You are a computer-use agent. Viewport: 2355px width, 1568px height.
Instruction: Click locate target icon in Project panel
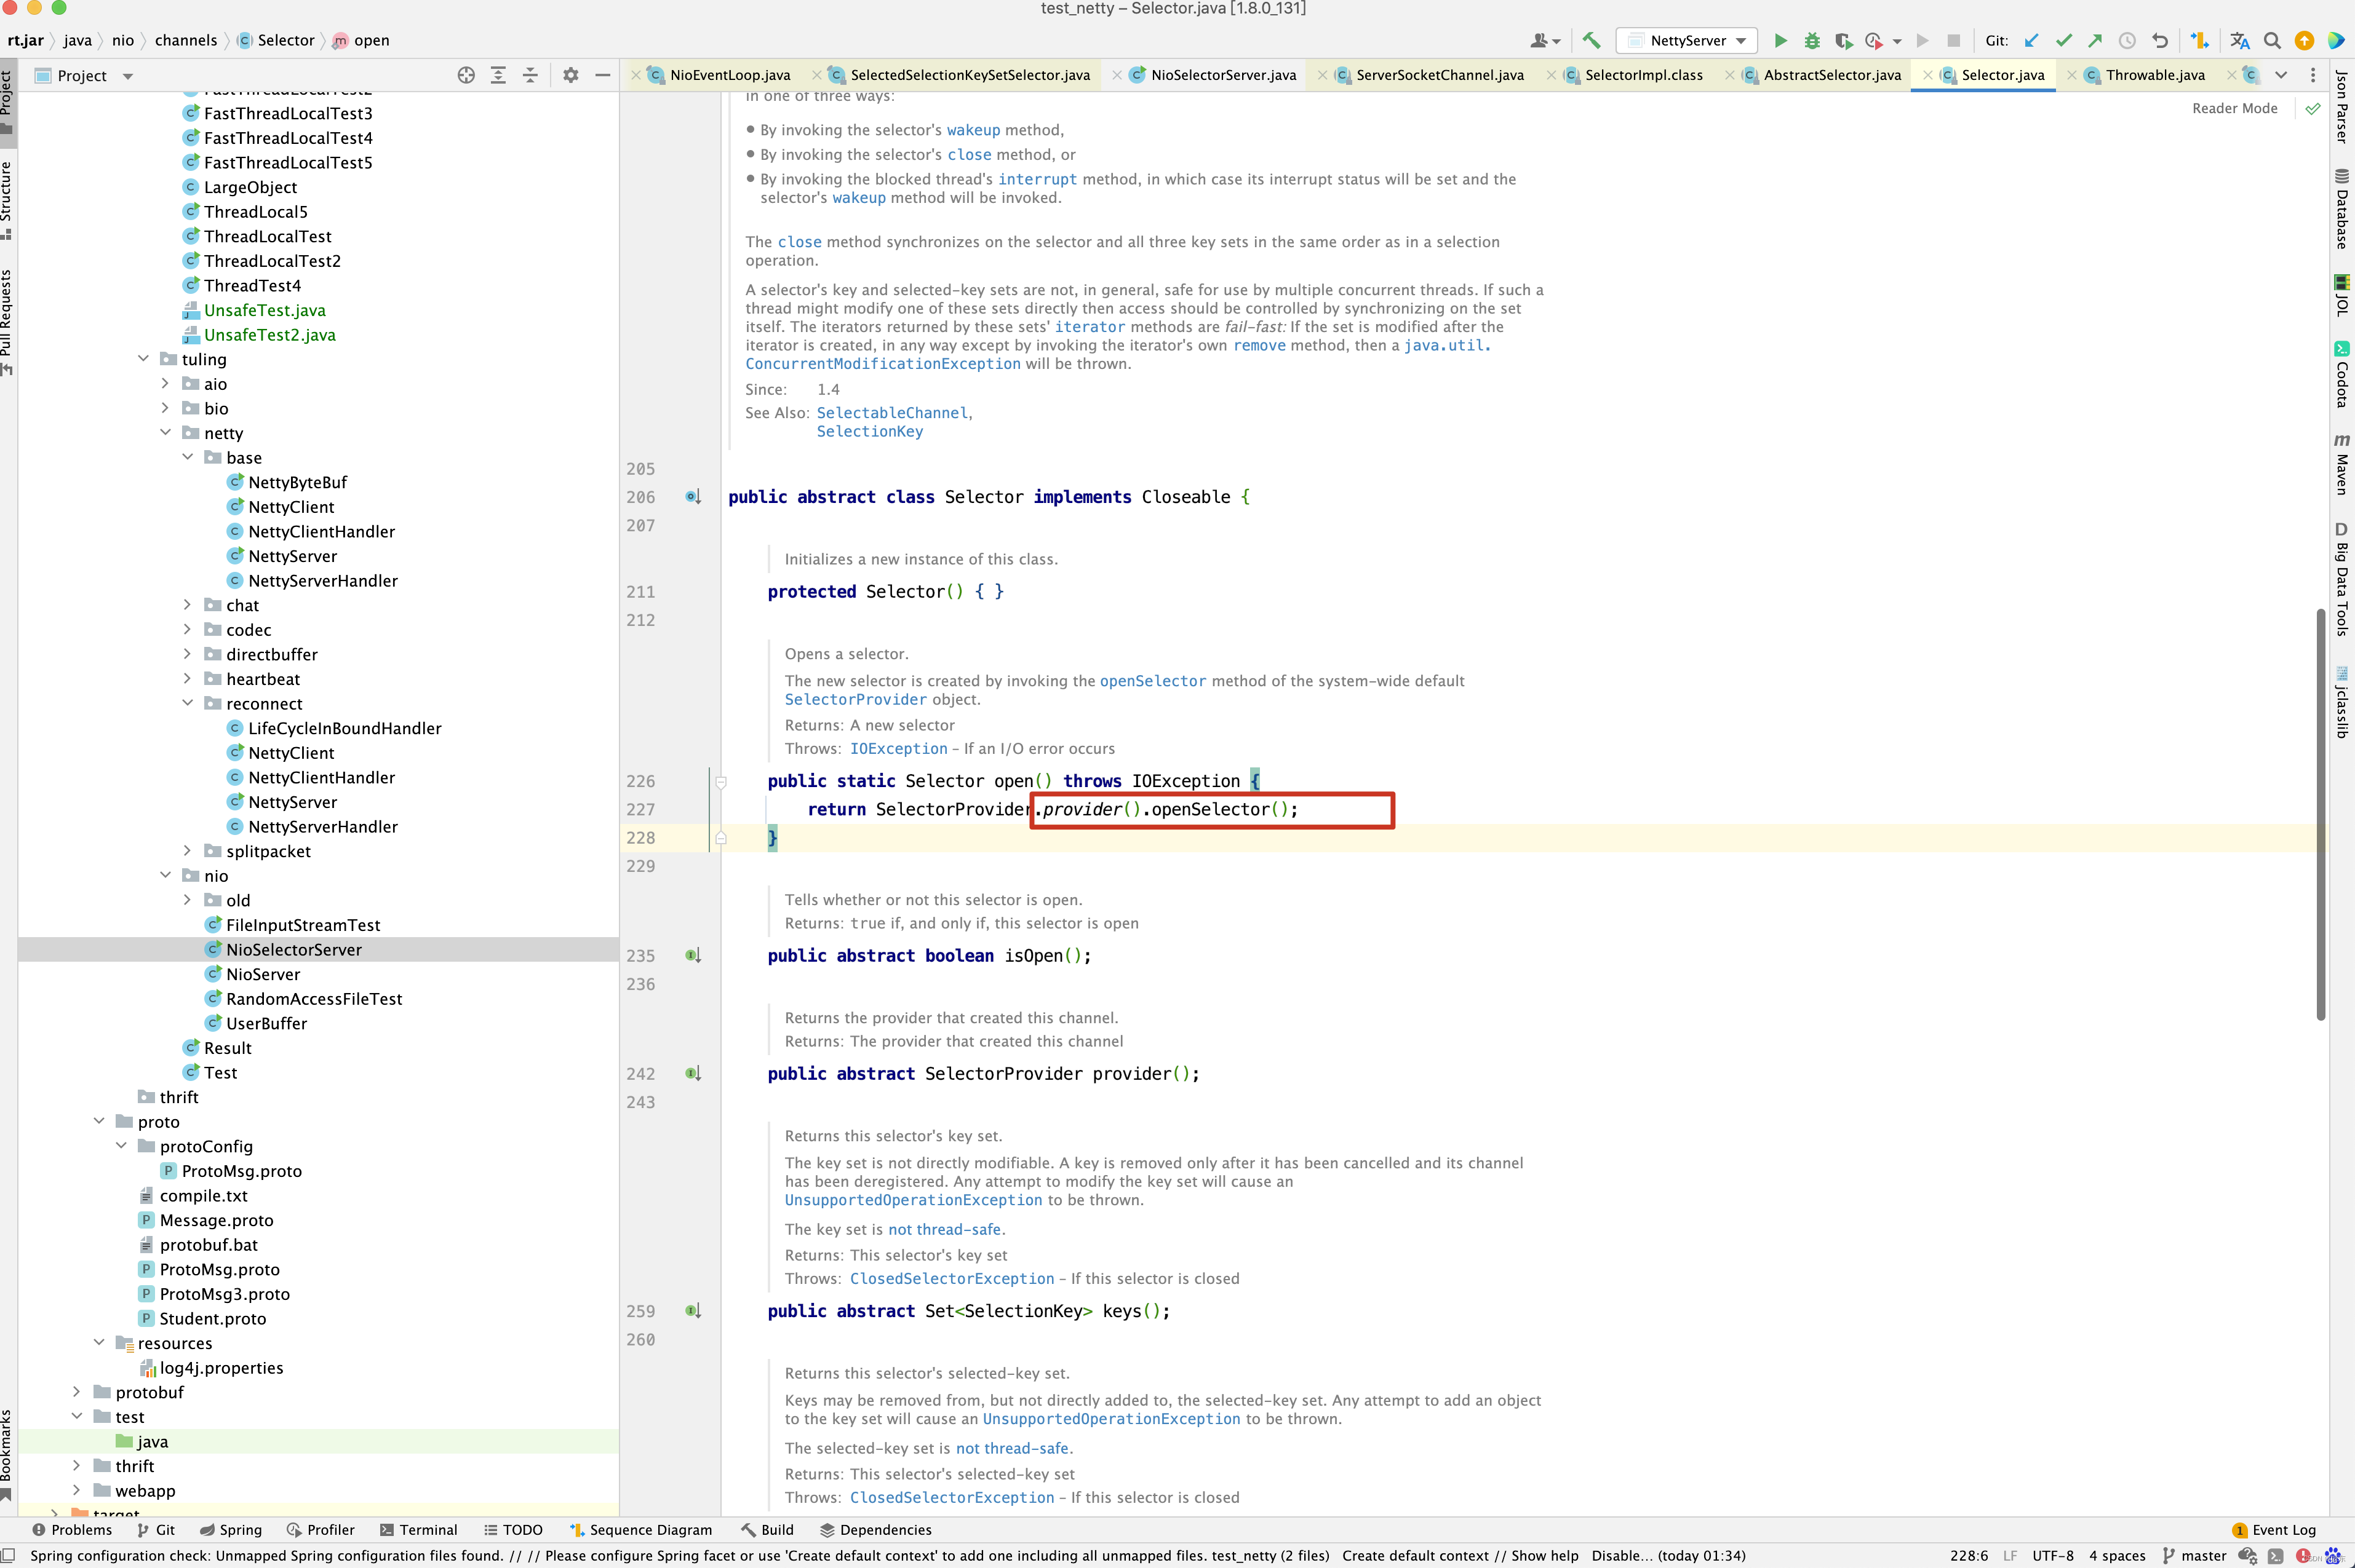pos(466,76)
